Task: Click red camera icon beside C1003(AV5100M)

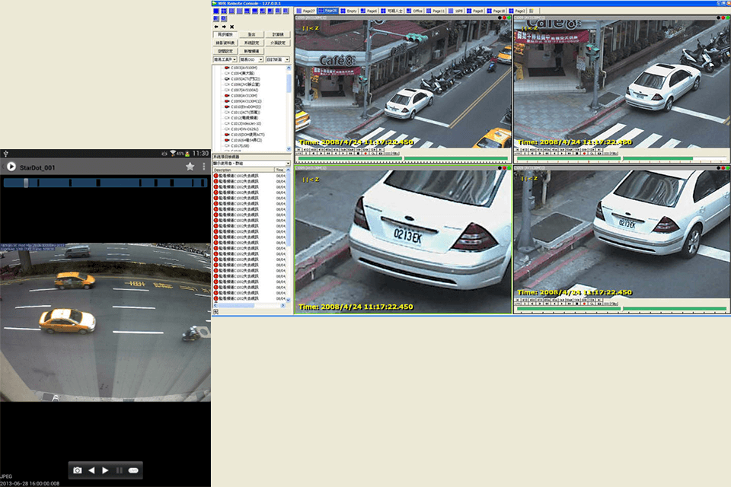Action: pyautogui.click(x=227, y=68)
